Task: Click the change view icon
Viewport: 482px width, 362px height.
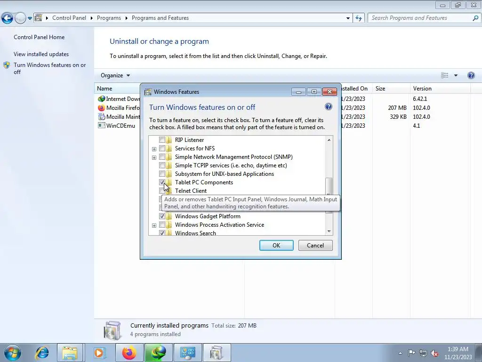Action: (x=444, y=75)
